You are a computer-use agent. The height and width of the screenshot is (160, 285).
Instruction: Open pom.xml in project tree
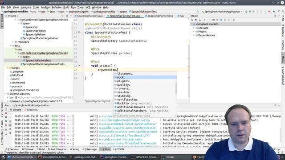[17, 86]
